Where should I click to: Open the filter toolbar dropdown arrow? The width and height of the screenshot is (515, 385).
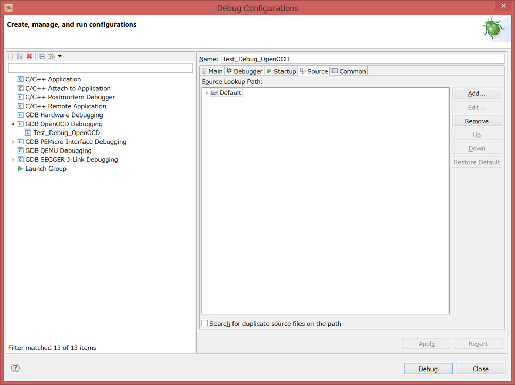(60, 56)
